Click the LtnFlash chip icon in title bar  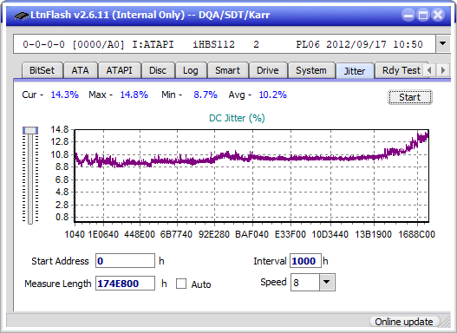22,15
